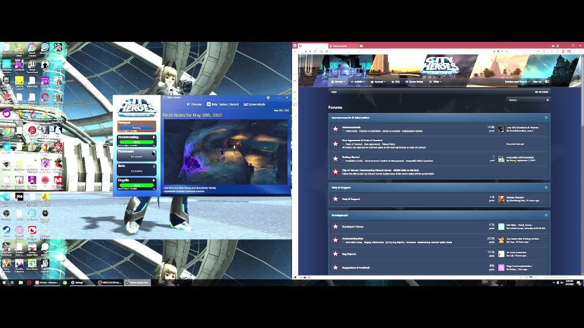
Task: Launch Cryptic with its play arrow
Action: tap(154, 180)
